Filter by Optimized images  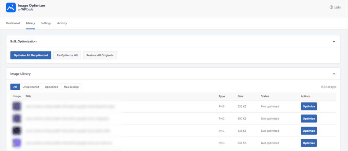(52, 87)
